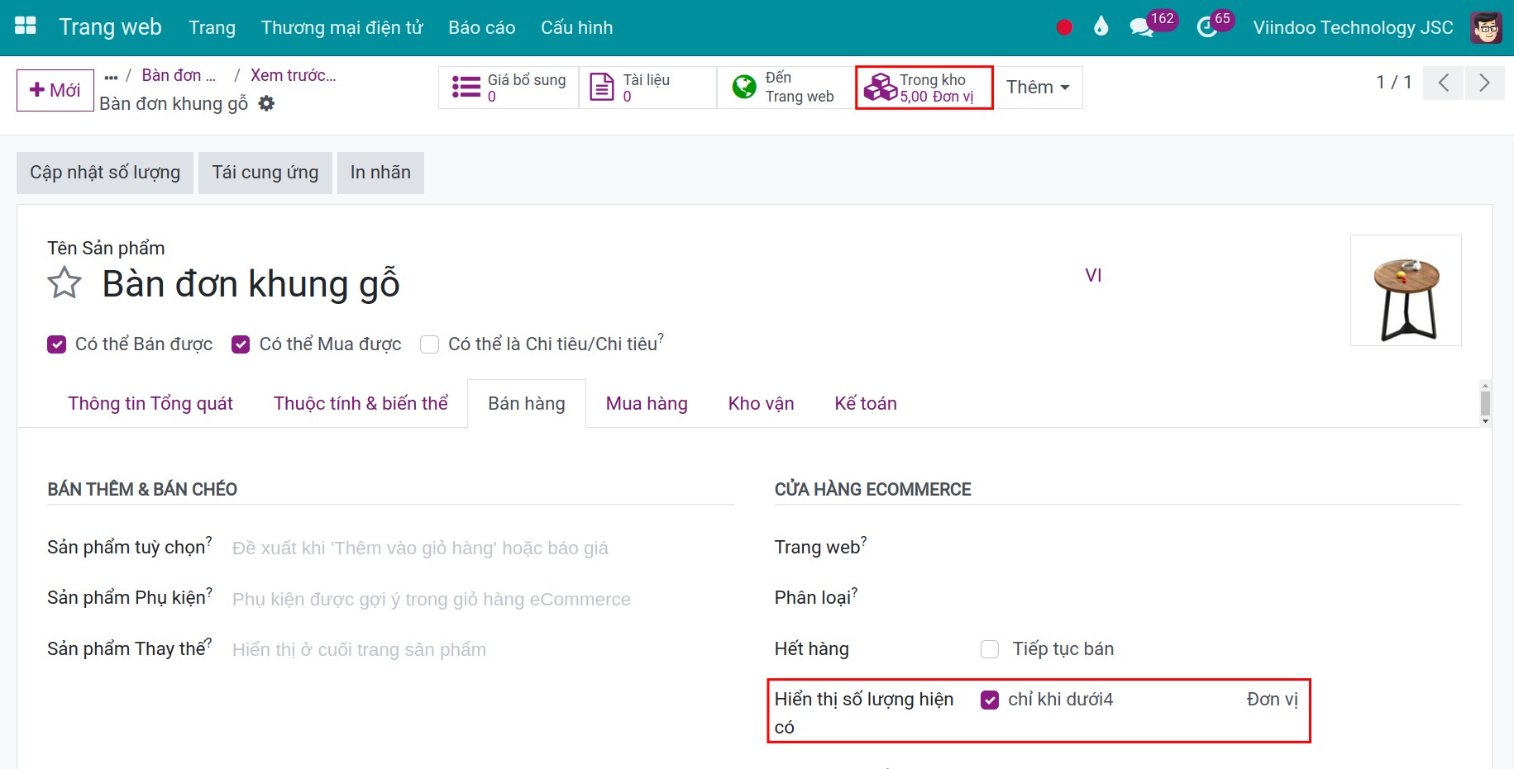Click the VI language translate link

[1093, 275]
